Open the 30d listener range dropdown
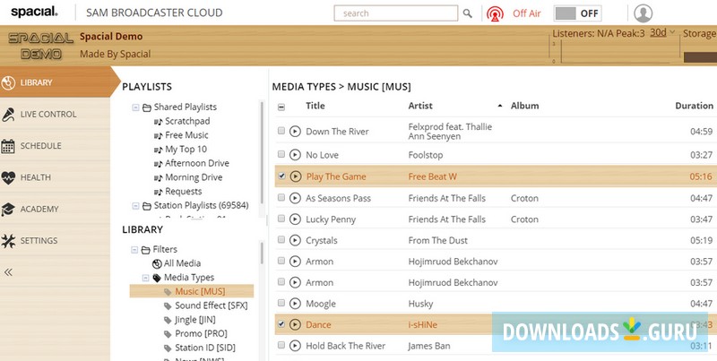 pyautogui.click(x=662, y=32)
